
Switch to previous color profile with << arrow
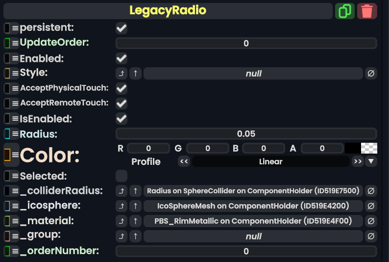(x=184, y=161)
